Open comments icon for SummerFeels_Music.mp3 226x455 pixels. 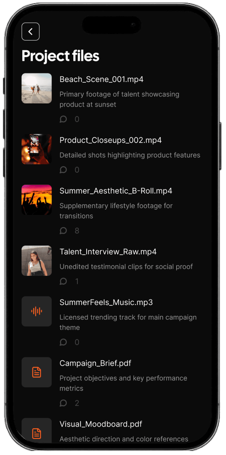tap(63, 342)
